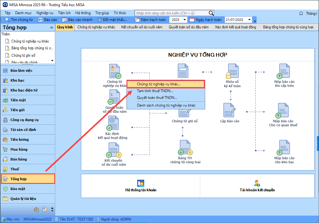Screen dimensions: 319x223
Task: Go to Bán hàng module
Action: [28, 159]
